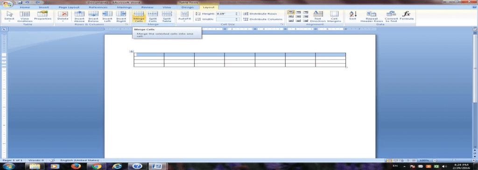The height and width of the screenshot is (170, 478).
Task: Insert a column to the right
Action: click(x=121, y=16)
